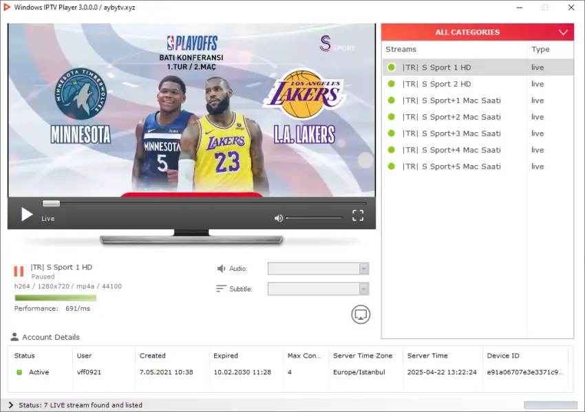Viewport: 585px width, 412px height.
Task: Click Device ID value e91a06707e3e3371c9
Action: pyautogui.click(x=525, y=372)
